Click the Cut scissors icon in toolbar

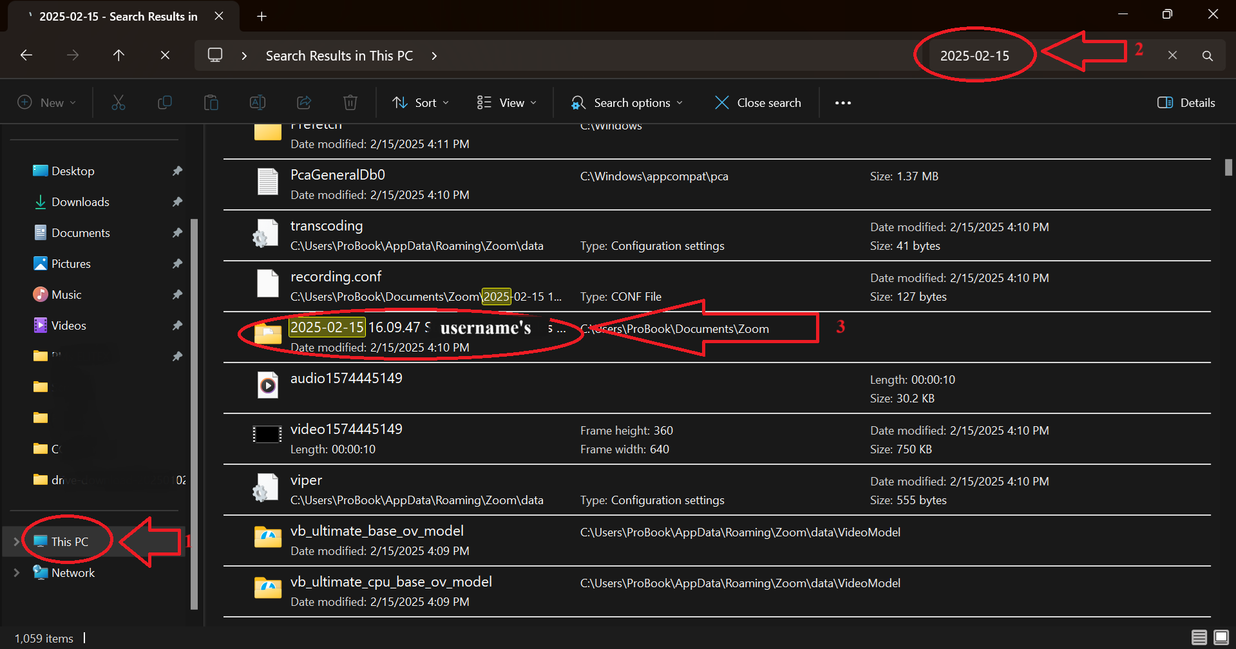coord(119,102)
